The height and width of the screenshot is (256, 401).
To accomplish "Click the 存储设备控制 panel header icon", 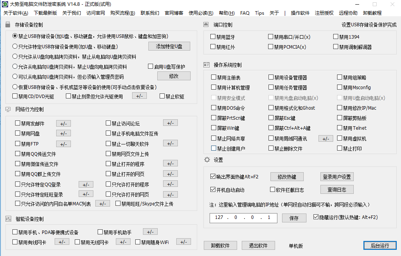I will 8,24.
